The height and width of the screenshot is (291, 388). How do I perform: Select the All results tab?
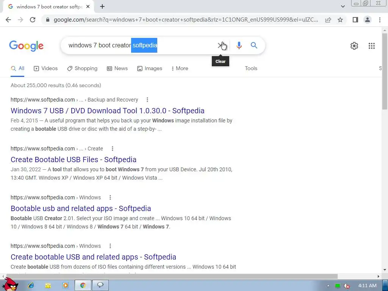click(x=17, y=68)
